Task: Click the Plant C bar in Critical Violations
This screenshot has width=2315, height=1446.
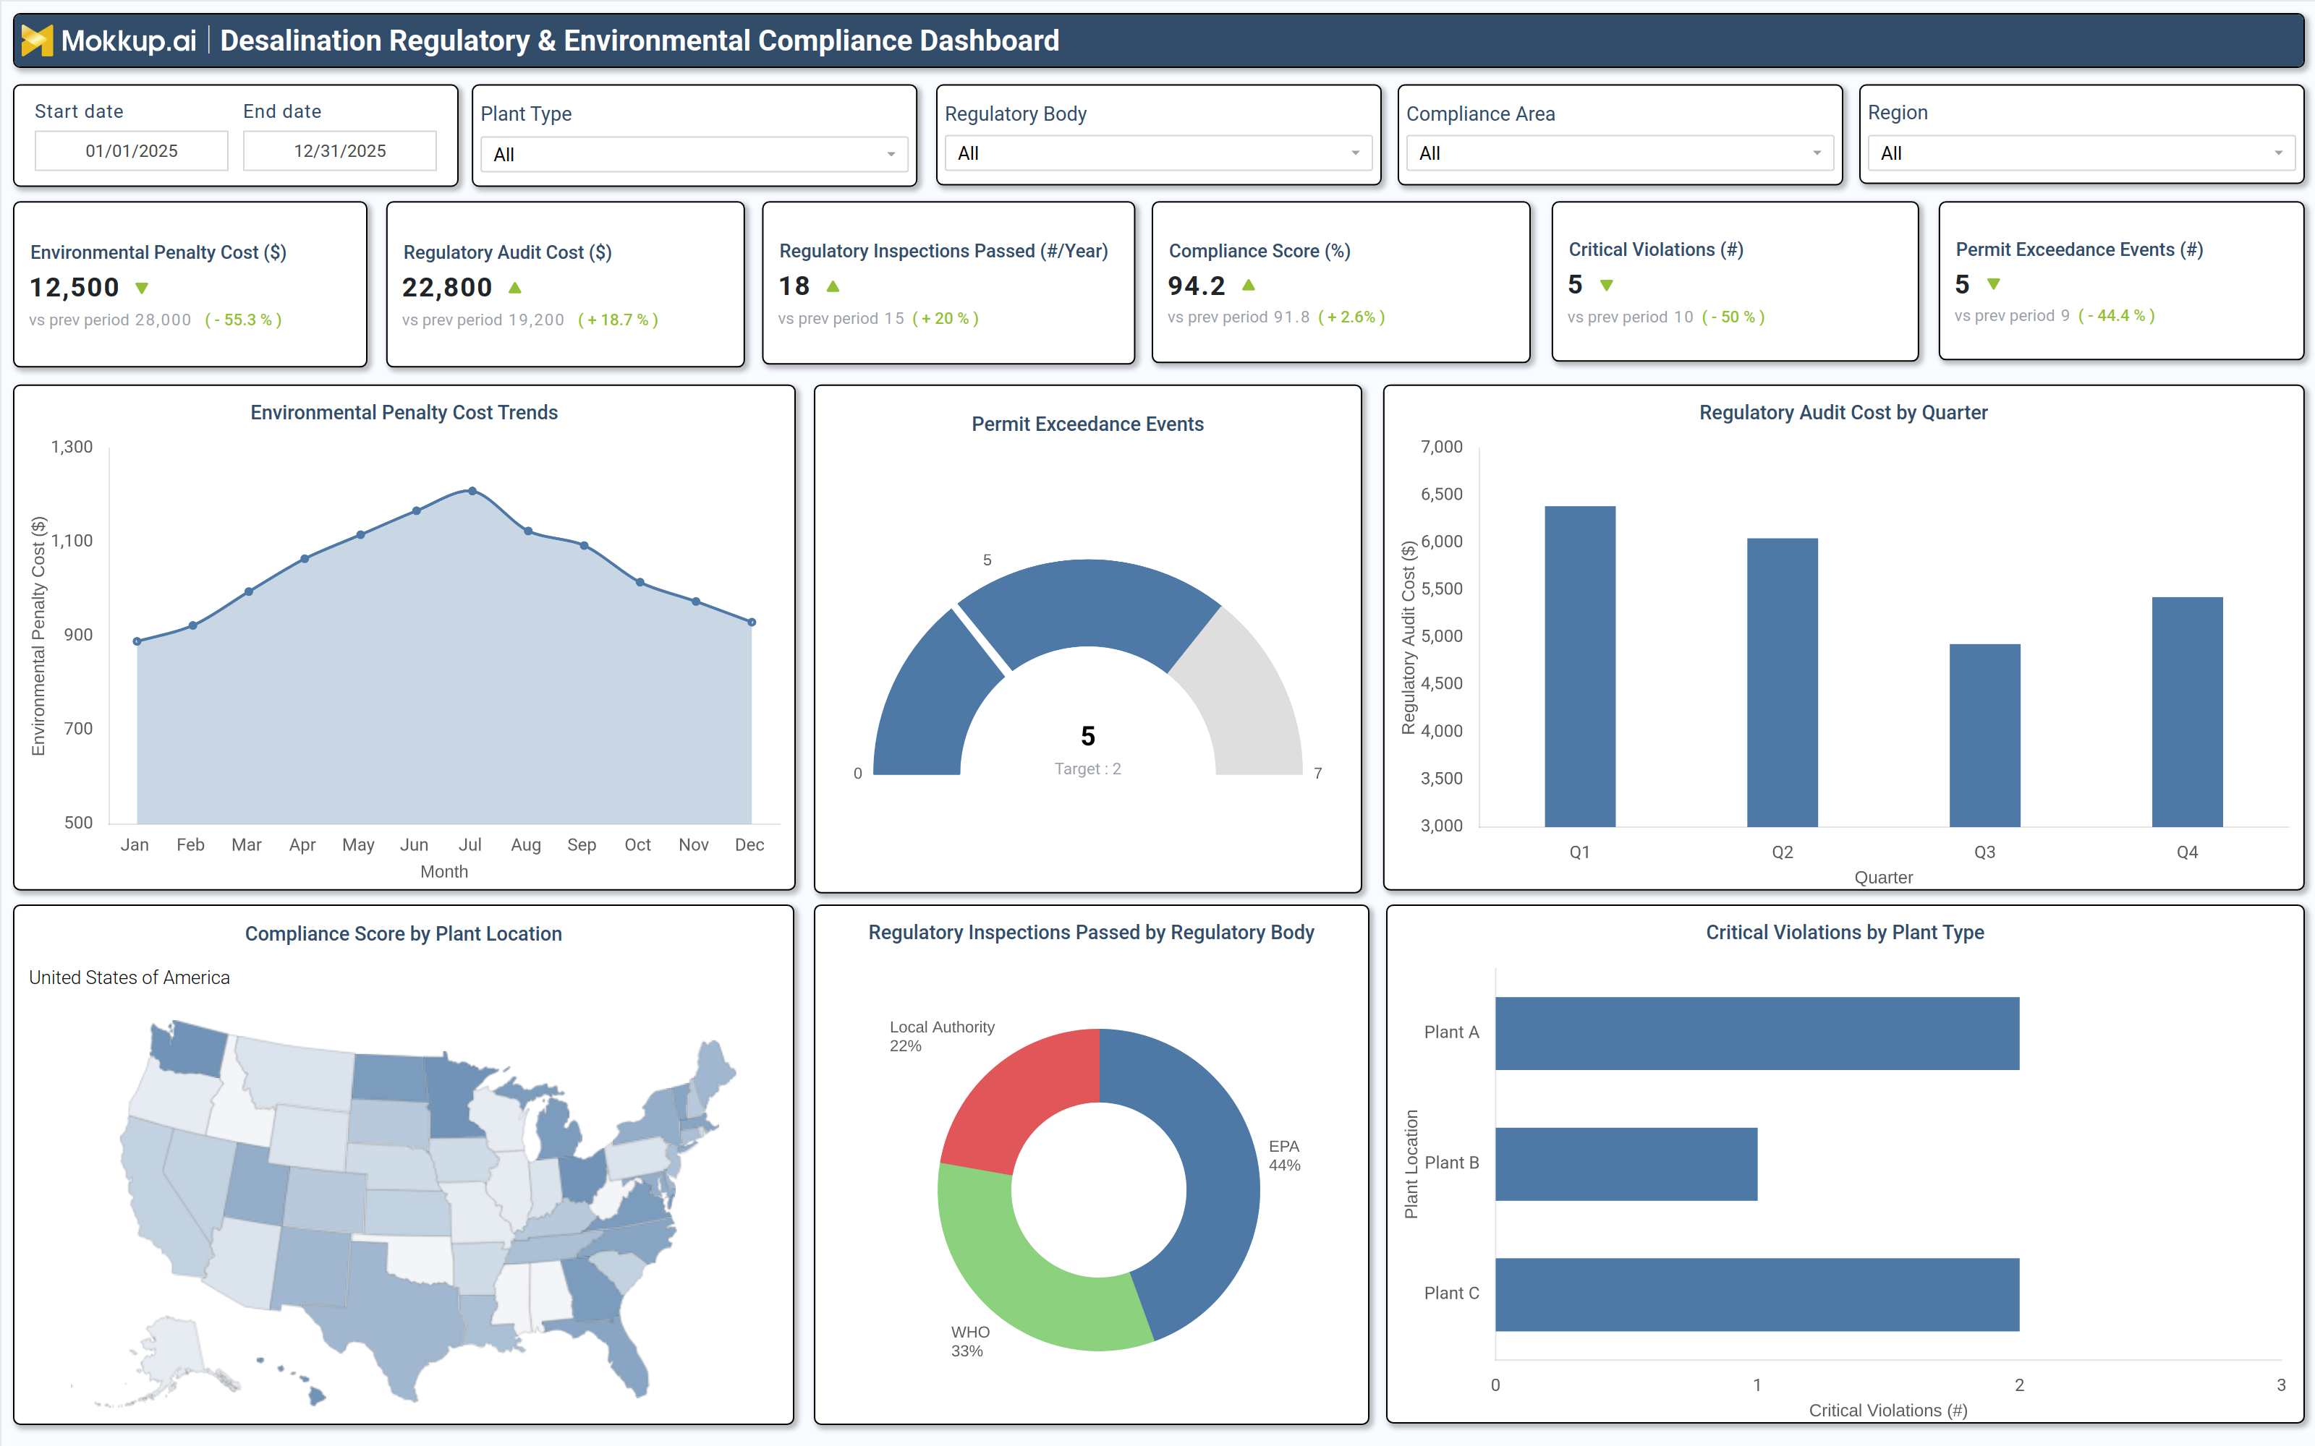Action: (x=1757, y=1295)
